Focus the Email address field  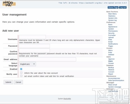pyautogui.click(x=48, y=59)
